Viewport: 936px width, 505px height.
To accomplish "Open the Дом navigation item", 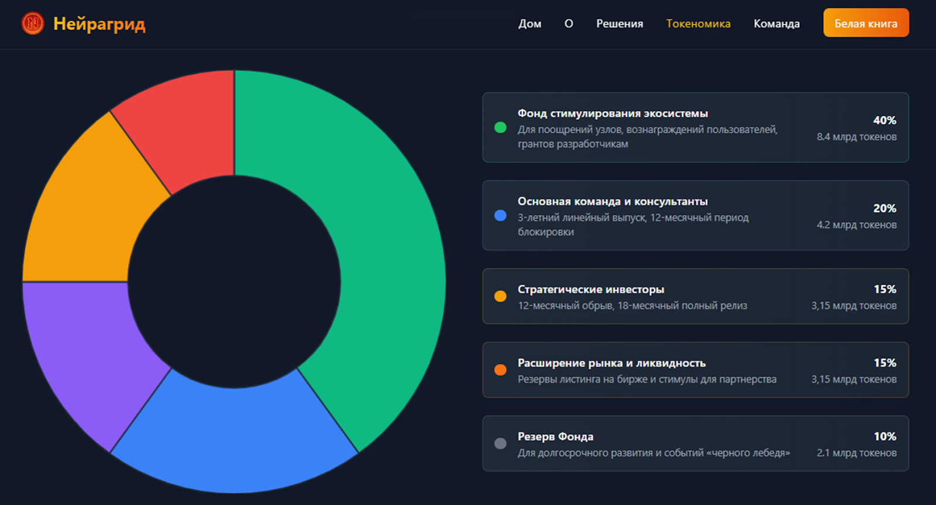I will (x=529, y=24).
